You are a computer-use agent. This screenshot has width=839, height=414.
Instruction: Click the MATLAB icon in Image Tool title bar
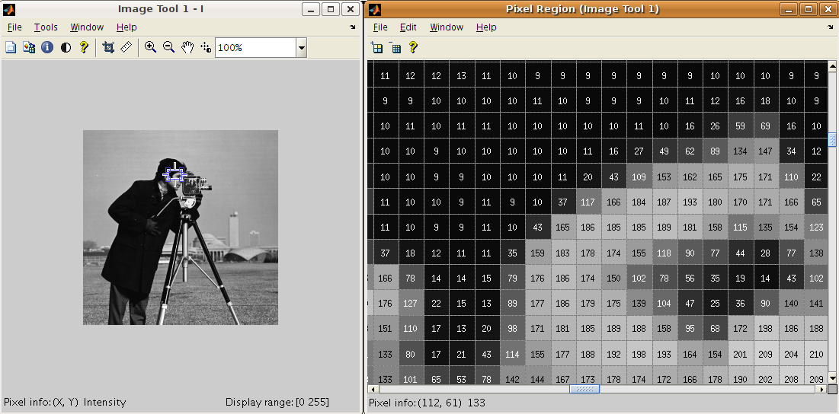tap(9, 9)
